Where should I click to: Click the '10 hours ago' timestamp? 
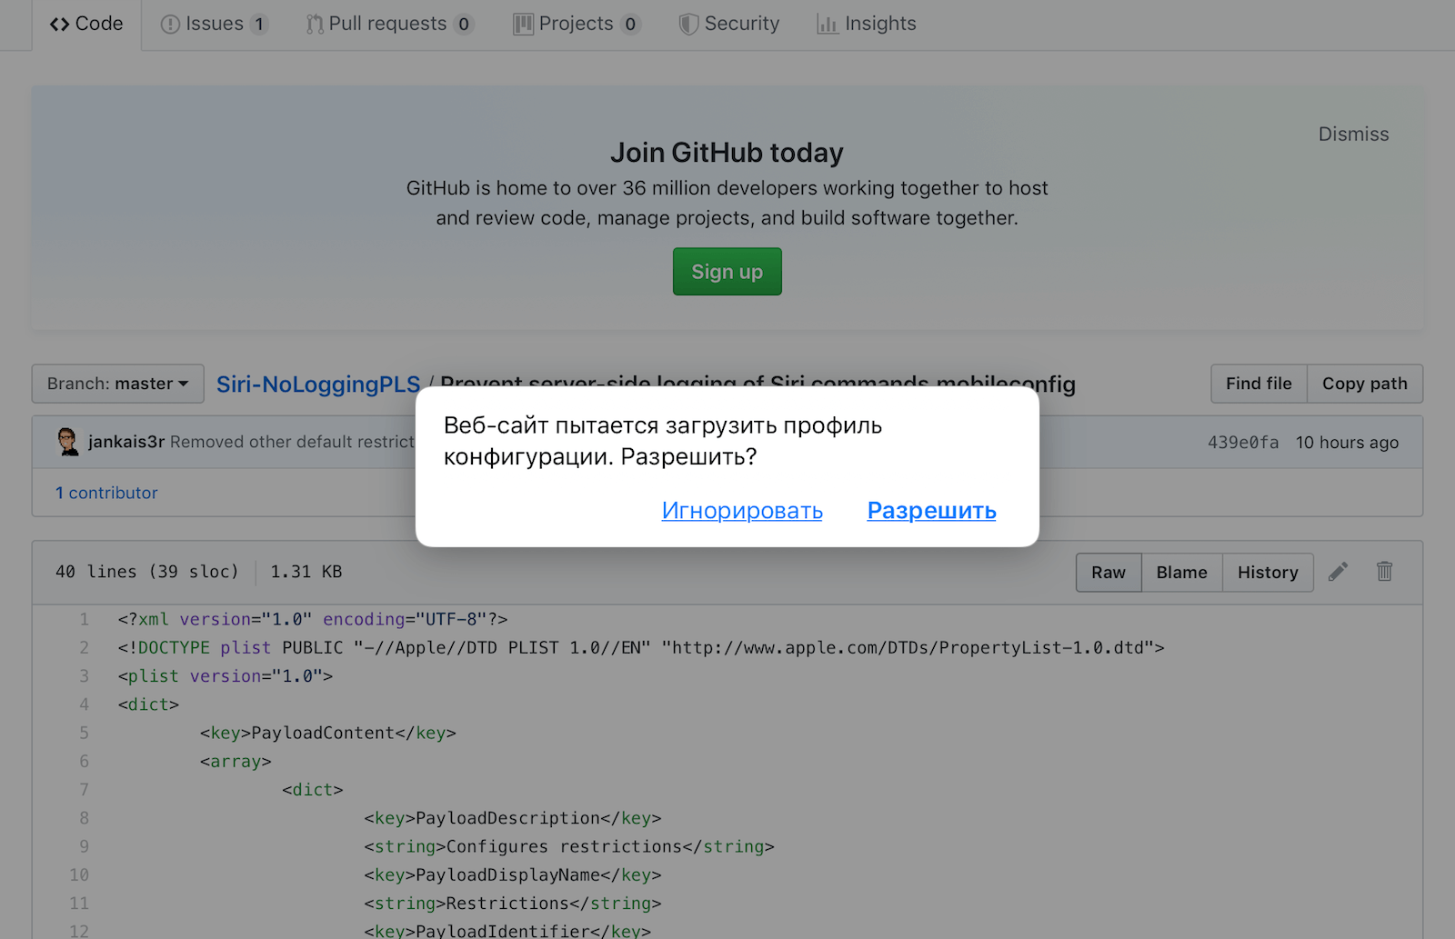[x=1348, y=443]
